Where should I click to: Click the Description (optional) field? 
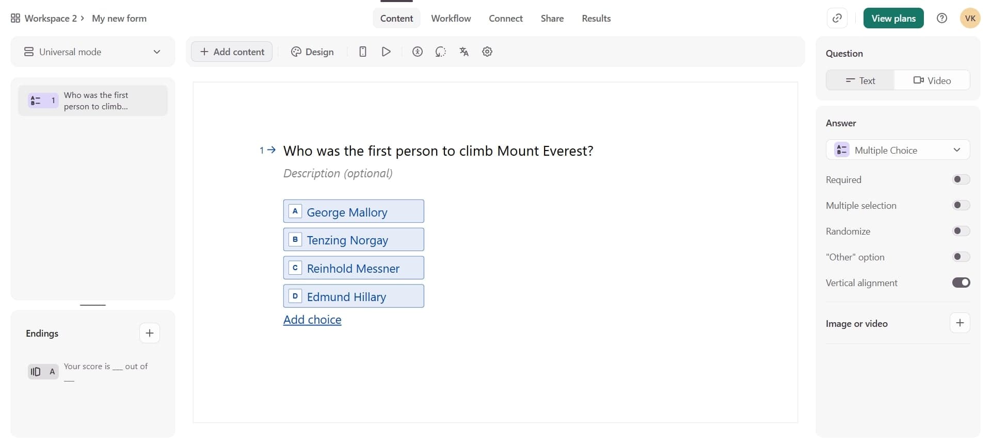pos(338,173)
